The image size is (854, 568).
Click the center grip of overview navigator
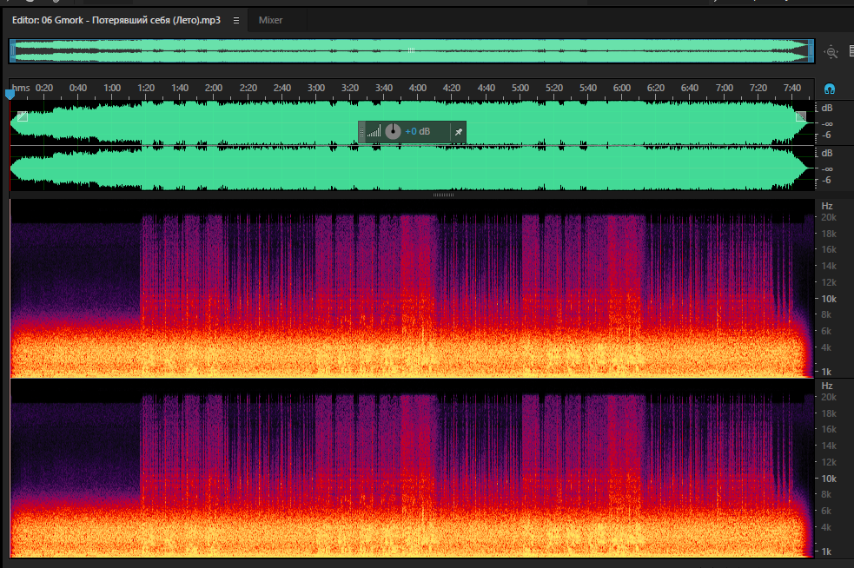[411, 50]
